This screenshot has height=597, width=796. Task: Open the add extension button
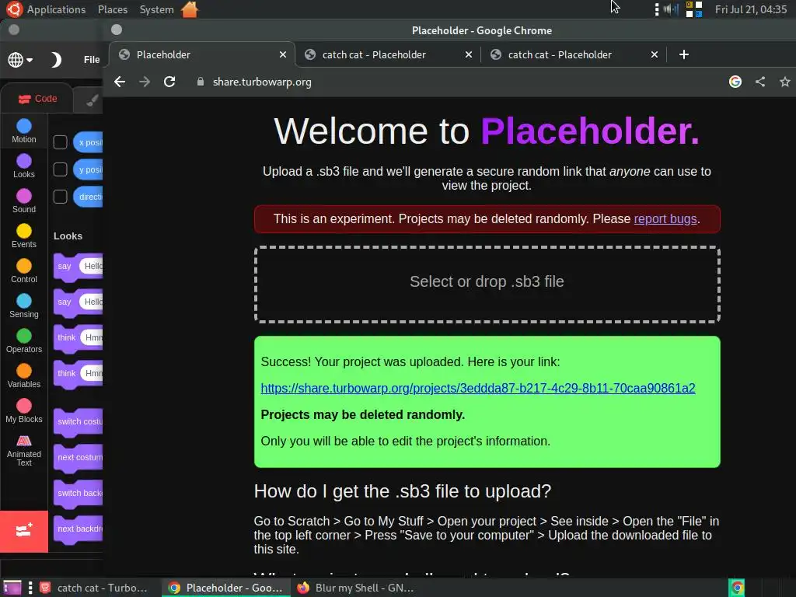pyautogui.click(x=24, y=531)
